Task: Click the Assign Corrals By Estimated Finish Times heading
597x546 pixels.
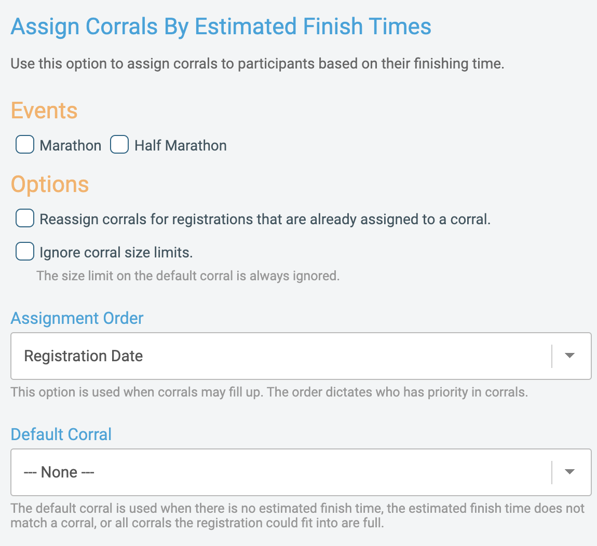Action: [x=221, y=26]
